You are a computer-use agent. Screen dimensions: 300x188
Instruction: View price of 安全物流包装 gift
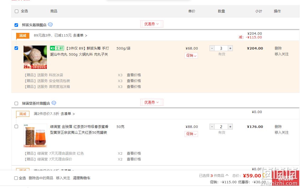[x=134, y=81]
